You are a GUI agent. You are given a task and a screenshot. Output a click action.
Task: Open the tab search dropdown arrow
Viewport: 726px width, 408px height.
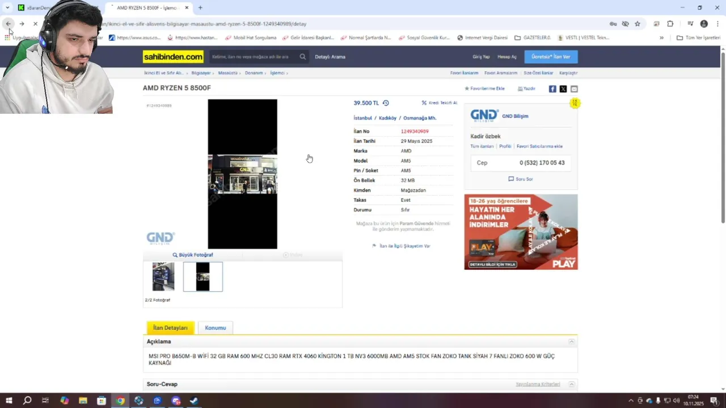tap(7, 7)
